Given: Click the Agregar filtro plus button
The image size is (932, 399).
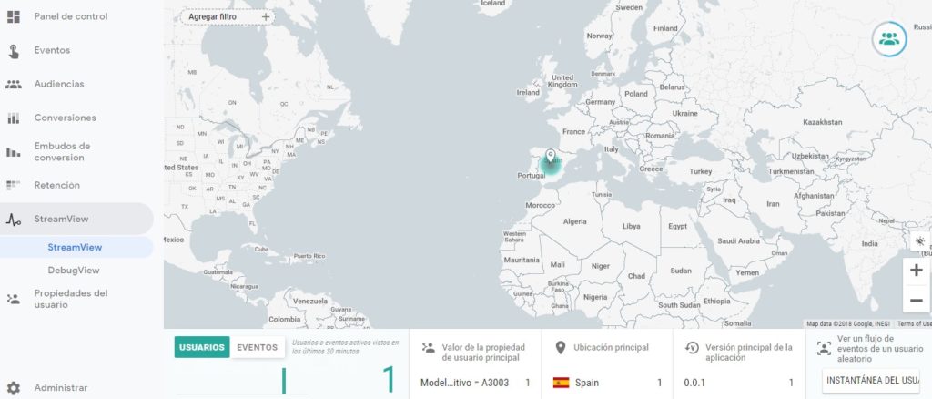Looking at the screenshot, I should coord(265,16).
